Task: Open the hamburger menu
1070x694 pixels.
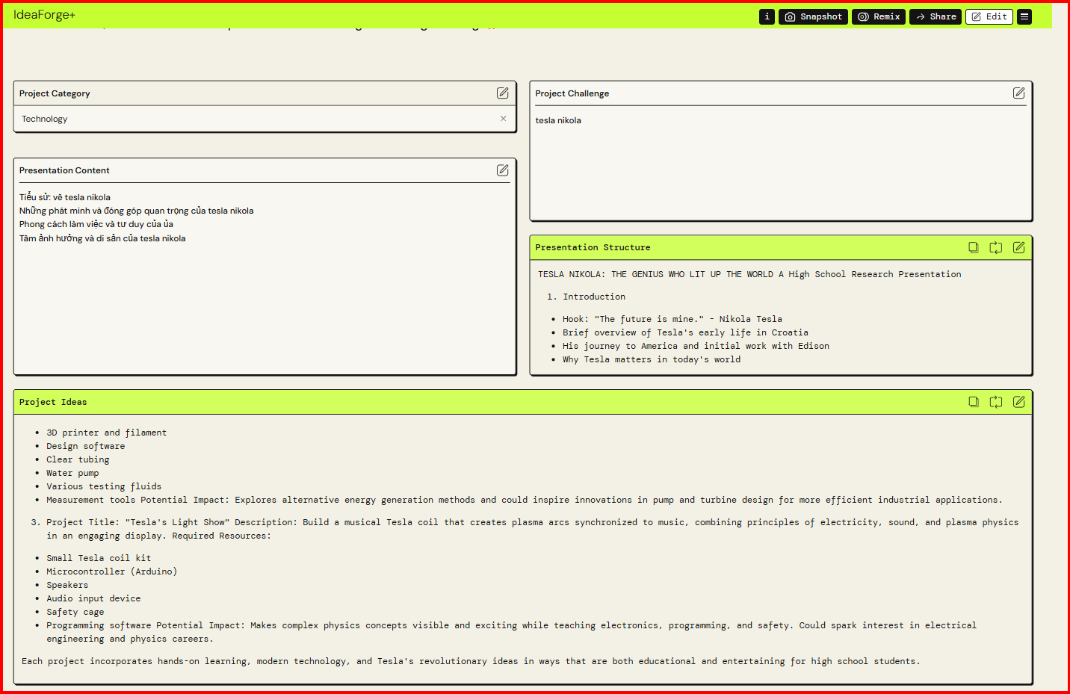Action: pos(1024,16)
